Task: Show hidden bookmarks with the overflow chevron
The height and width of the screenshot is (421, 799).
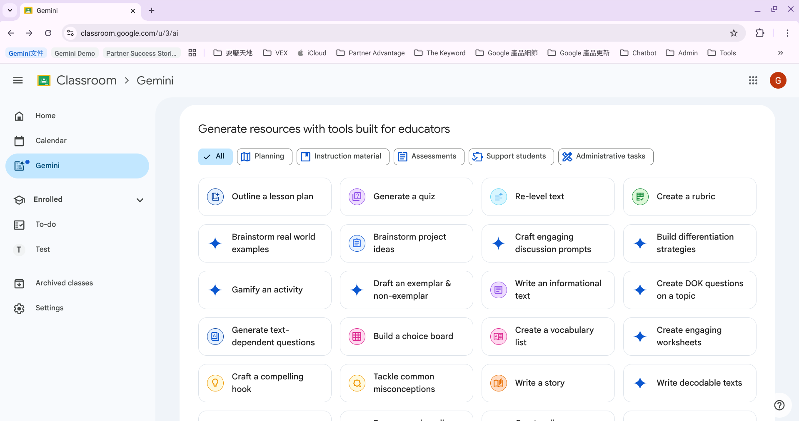Action: point(780,53)
